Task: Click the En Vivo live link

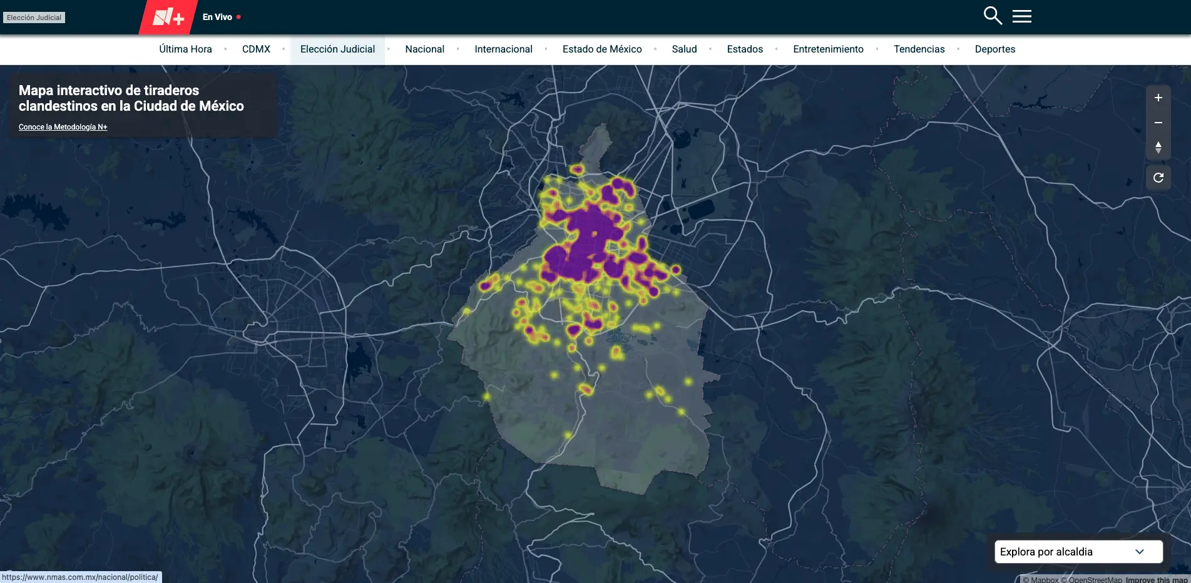Action: 217,18
